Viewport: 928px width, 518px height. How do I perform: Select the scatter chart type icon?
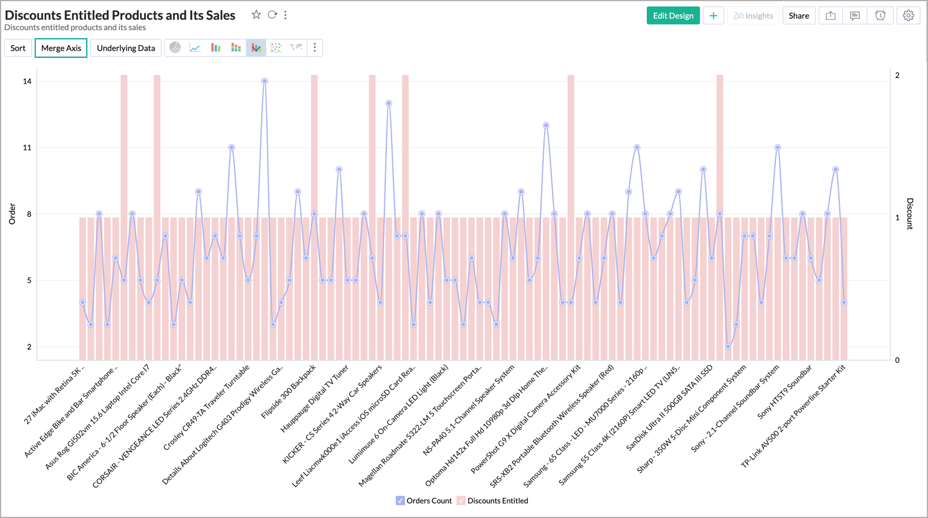(277, 48)
